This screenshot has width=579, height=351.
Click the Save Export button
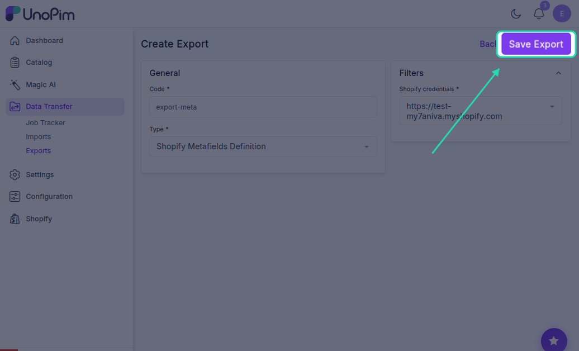click(x=536, y=44)
